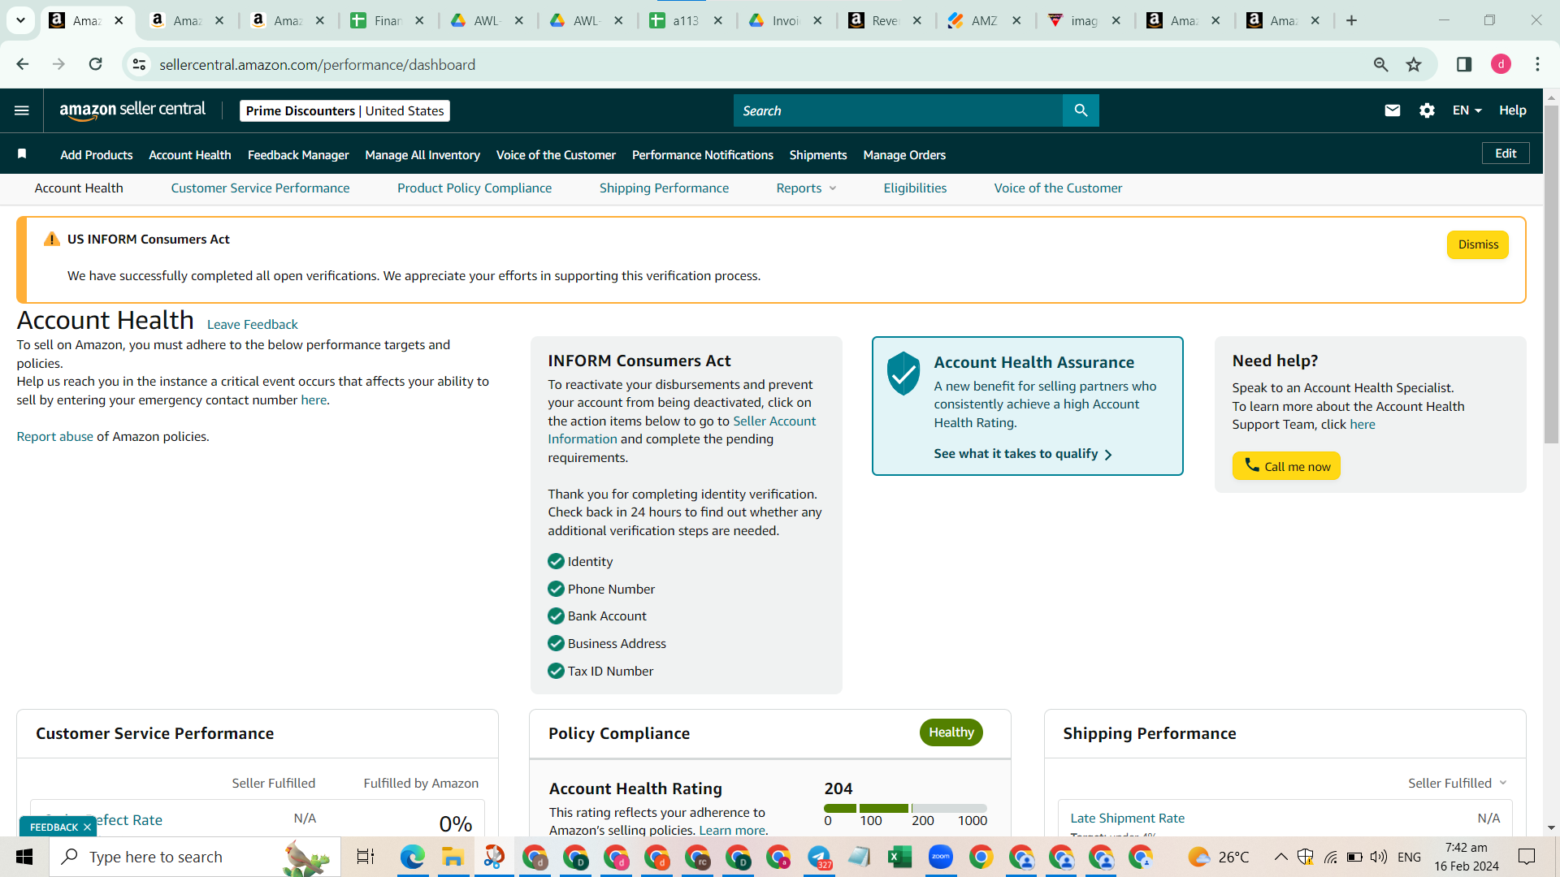Click the Learn more link
The height and width of the screenshot is (877, 1560).
(732, 830)
